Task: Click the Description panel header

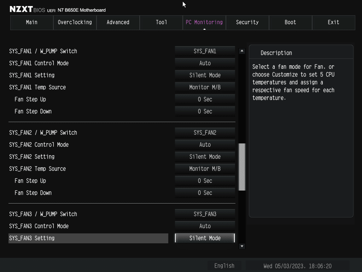Action: click(301, 53)
